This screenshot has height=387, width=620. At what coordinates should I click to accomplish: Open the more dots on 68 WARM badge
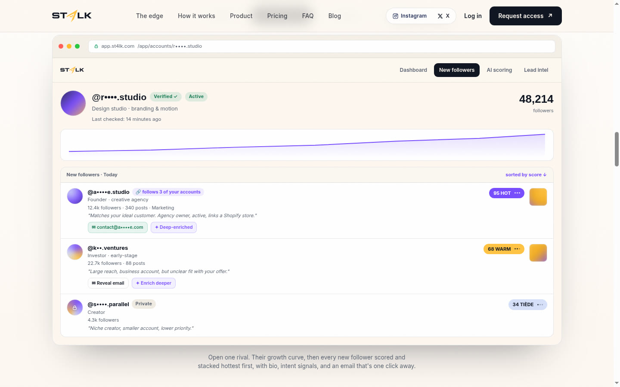pyautogui.click(x=517, y=249)
